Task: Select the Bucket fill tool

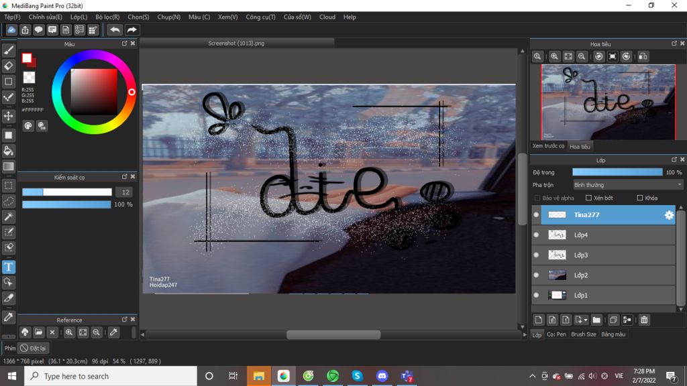Action: coord(9,151)
